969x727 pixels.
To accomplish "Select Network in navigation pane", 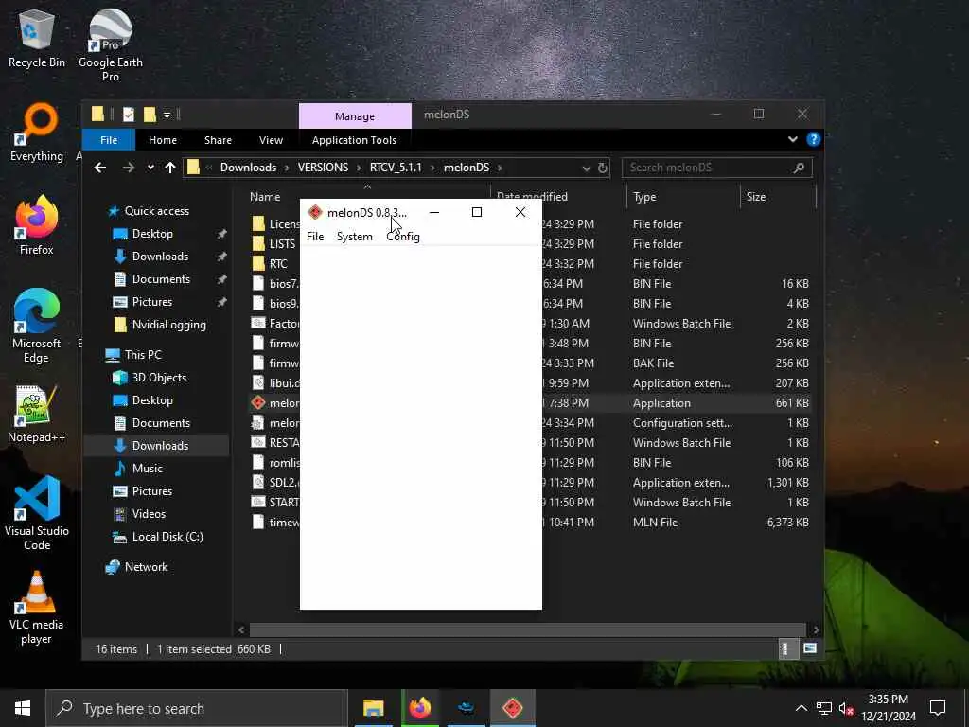I will click(146, 567).
